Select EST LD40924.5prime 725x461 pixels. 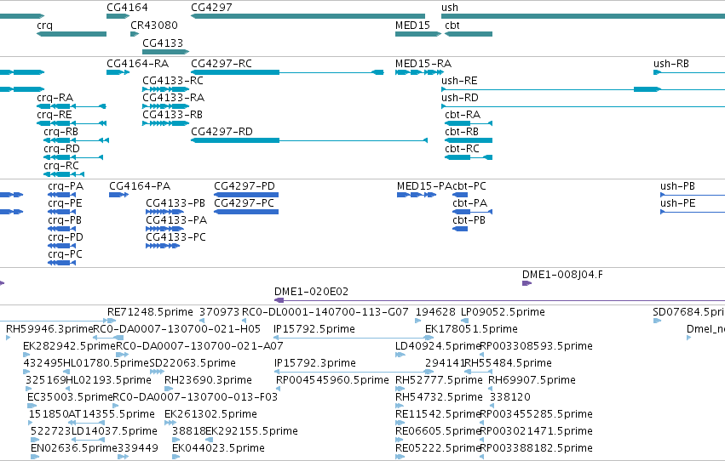(x=400, y=355)
